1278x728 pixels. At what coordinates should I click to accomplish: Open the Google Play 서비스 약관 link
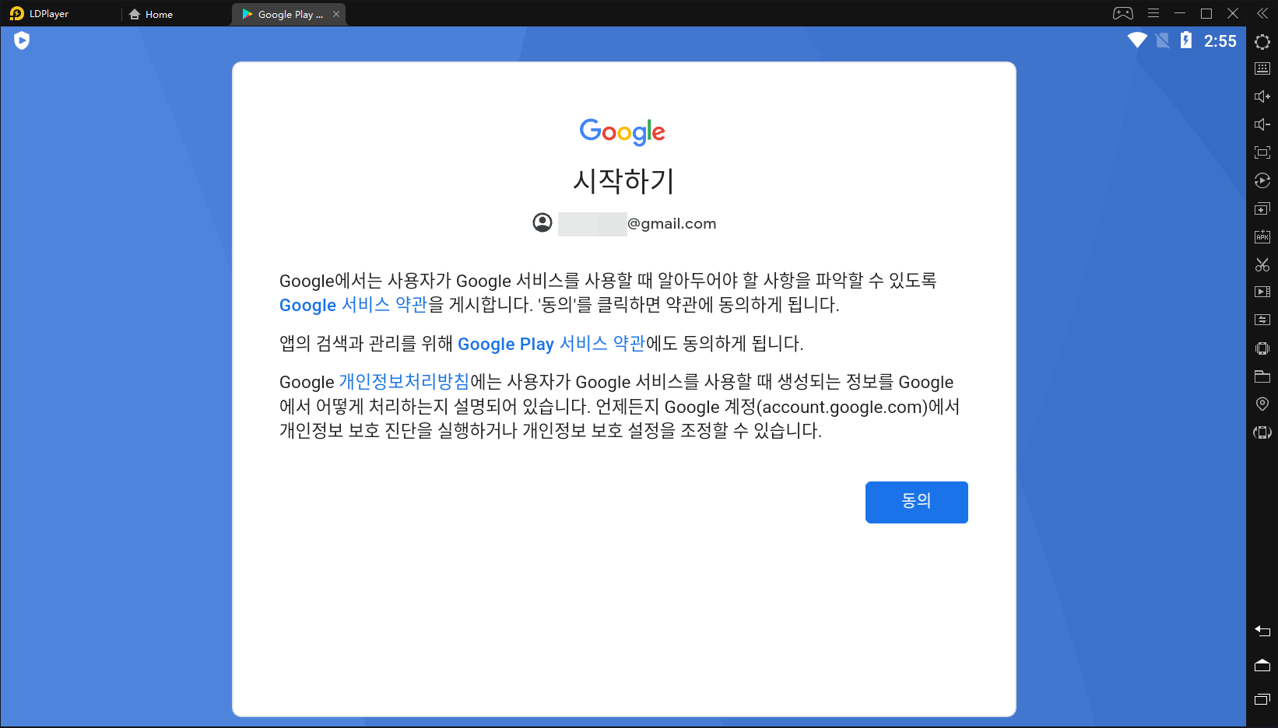(551, 344)
